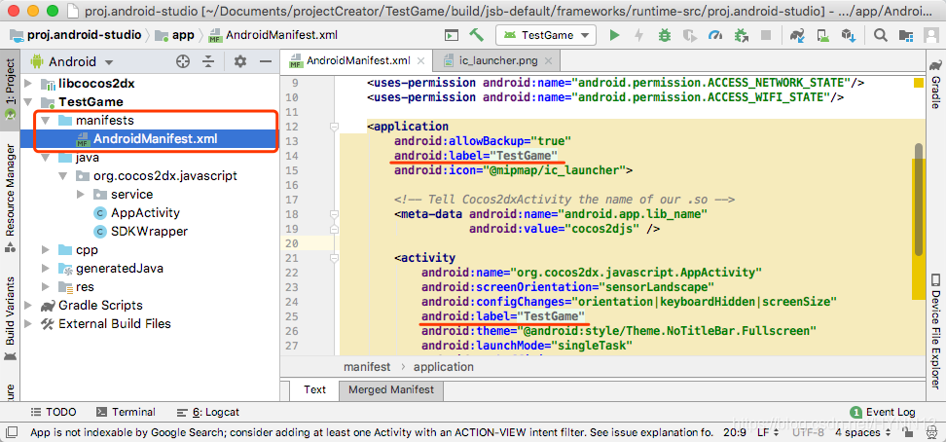Expand res folder
Viewport: 946px width, 442px height.
pyautogui.click(x=46, y=287)
